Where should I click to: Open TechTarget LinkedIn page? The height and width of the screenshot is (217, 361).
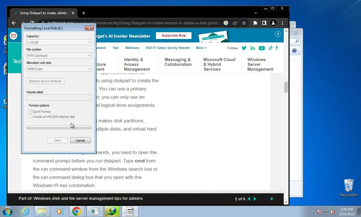coord(252,48)
